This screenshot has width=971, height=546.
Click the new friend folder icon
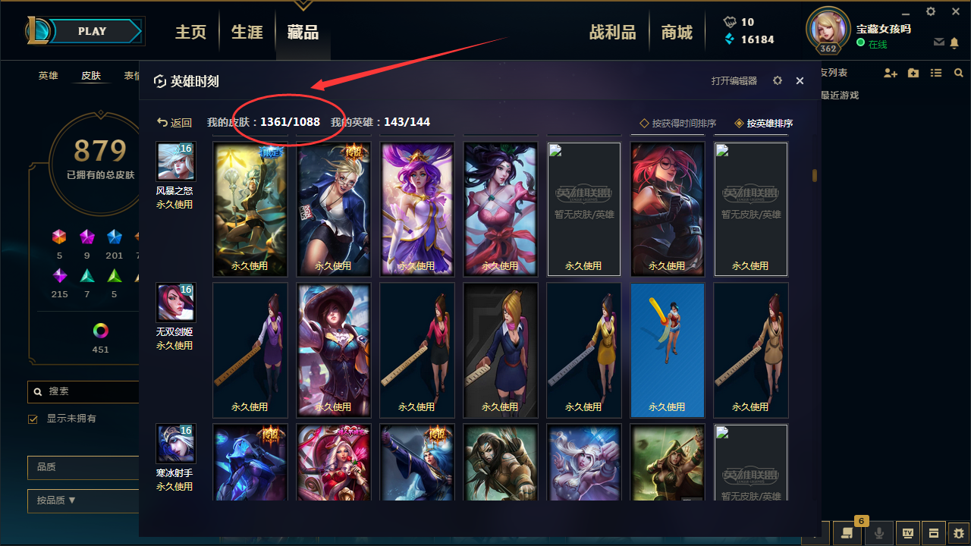tap(913, 73)
